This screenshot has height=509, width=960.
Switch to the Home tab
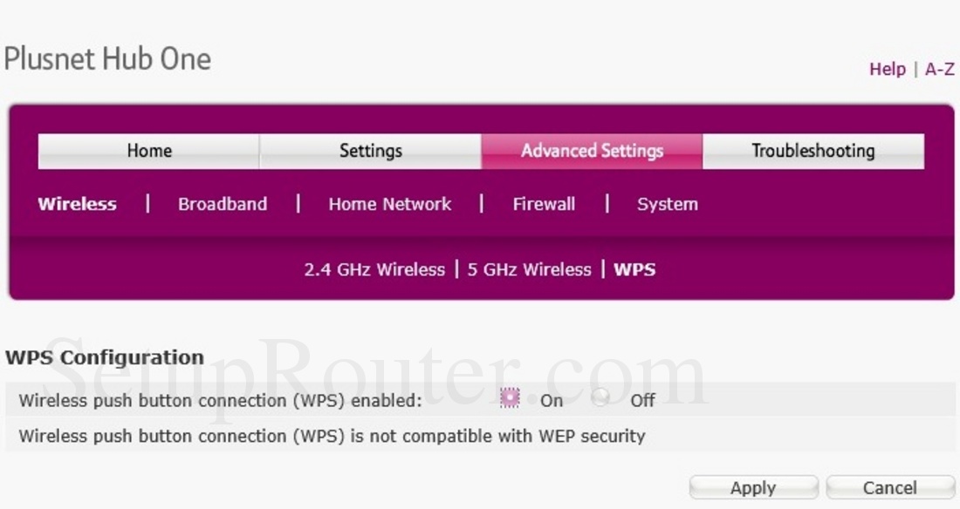coord(150,150)
